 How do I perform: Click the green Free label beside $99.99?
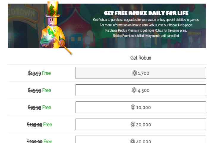coord(47,108)
